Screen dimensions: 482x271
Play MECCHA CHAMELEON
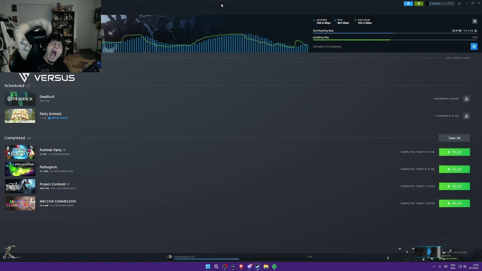(455, 204)
